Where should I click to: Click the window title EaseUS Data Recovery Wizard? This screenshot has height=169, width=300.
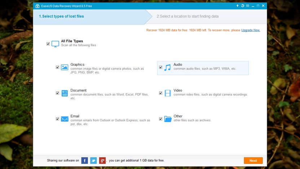pos(66,6)
